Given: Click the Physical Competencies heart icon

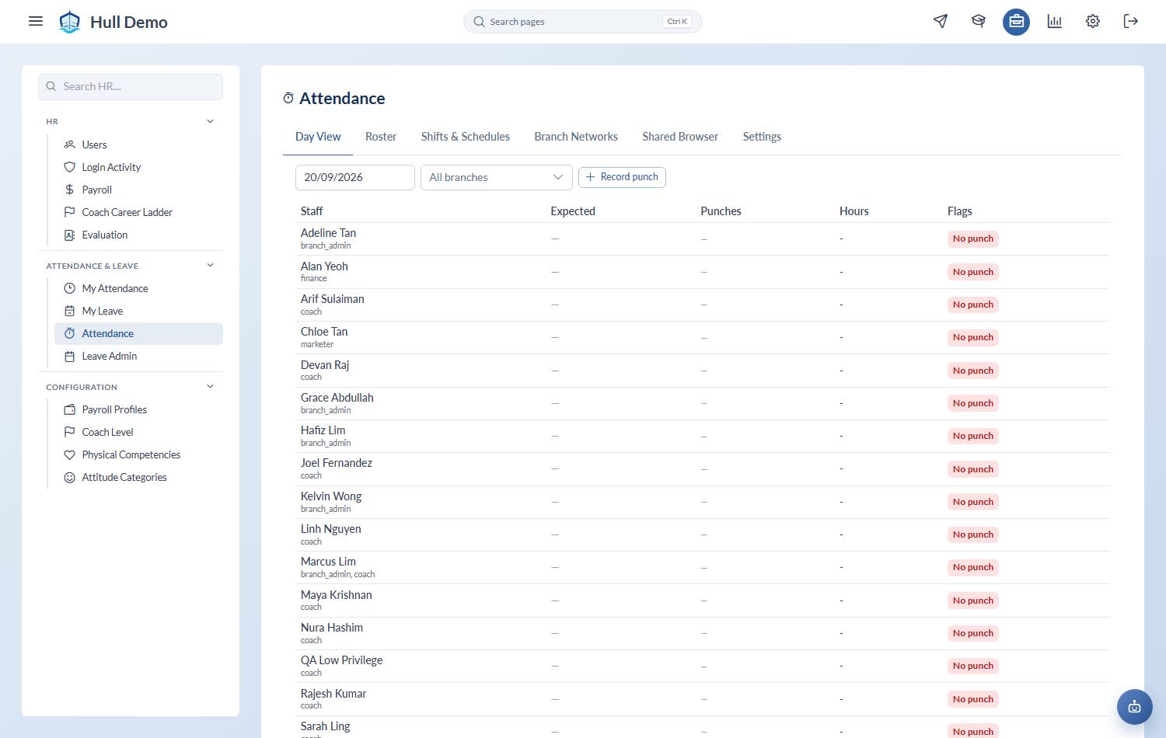Looking at the screenshot, I should coord(69,454).
